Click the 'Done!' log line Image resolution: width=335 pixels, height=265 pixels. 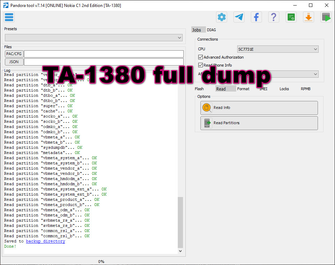pos(10,247)
